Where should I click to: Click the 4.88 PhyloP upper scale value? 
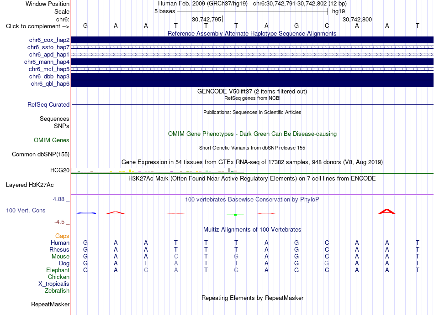click(58, 199)
